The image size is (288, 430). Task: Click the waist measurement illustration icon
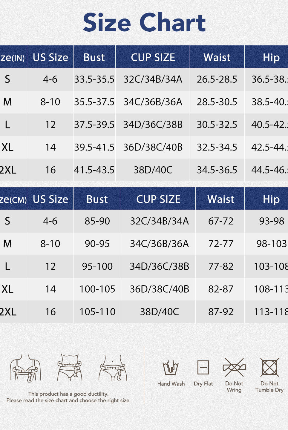[70, 367]
